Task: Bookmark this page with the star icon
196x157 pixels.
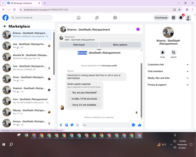Action: pyautogui.click(x=180, y=10)
